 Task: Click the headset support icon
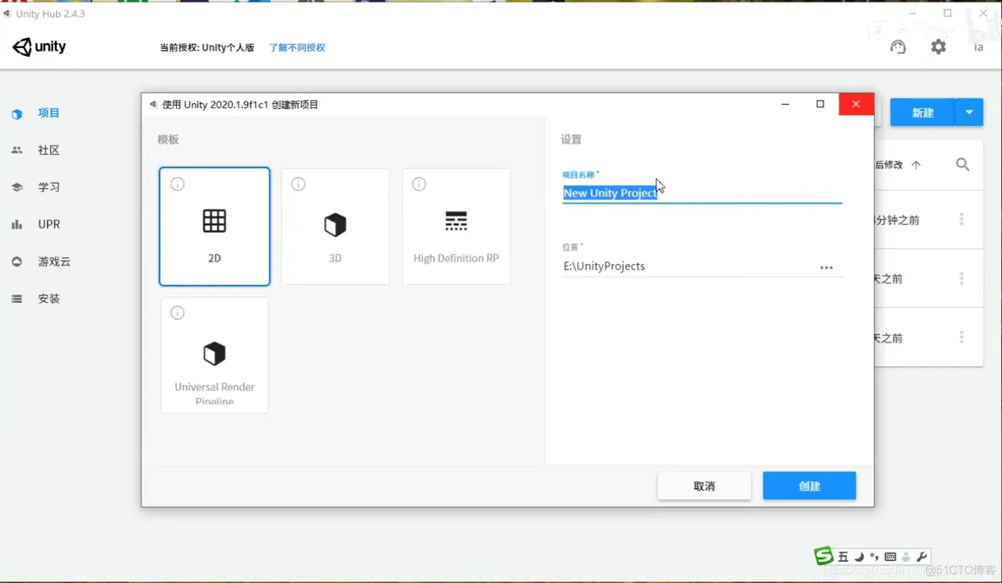tap(898, 47)
